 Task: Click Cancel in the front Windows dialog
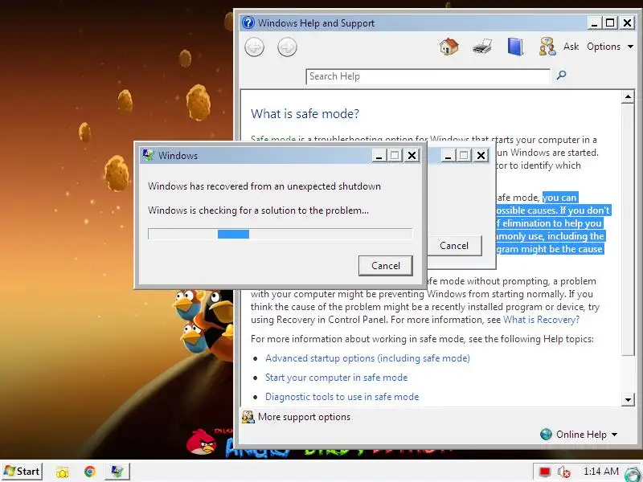(x=386, y=266)
